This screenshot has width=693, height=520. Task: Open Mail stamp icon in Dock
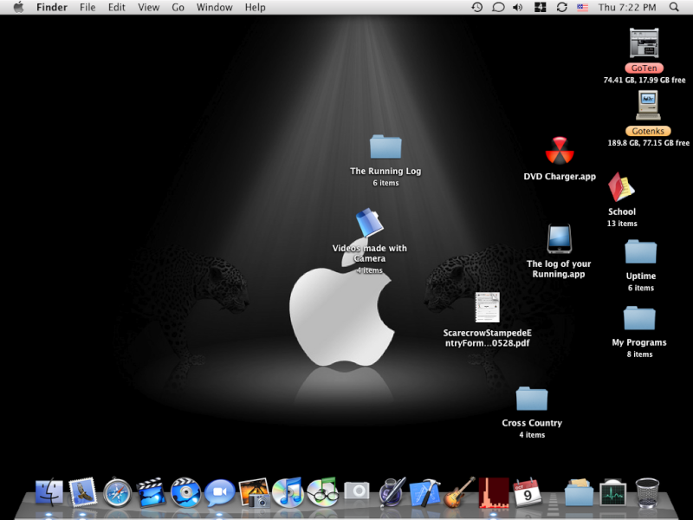(82, 491)
